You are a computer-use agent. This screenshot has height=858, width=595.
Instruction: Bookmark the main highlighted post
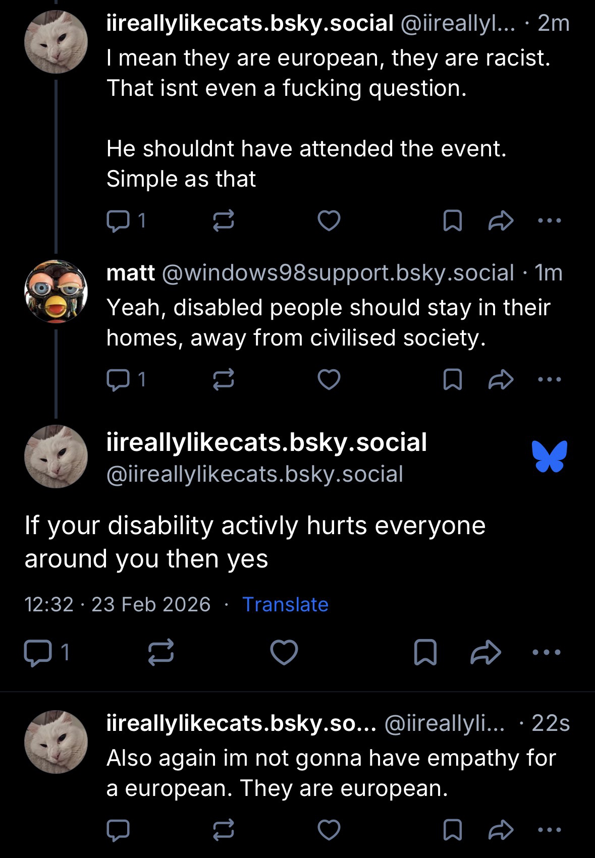point(425,653)
